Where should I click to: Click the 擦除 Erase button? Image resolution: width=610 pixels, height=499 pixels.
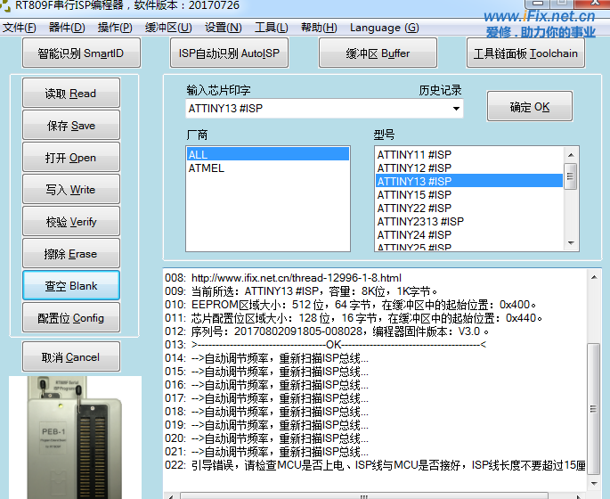tap(71, 254)
